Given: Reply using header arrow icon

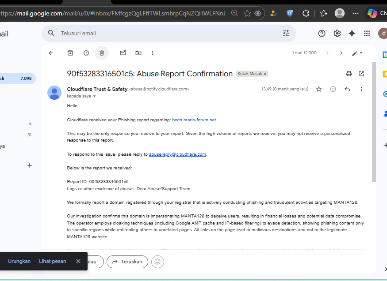Looking at the screenshot, I should [x=347, y=89].
